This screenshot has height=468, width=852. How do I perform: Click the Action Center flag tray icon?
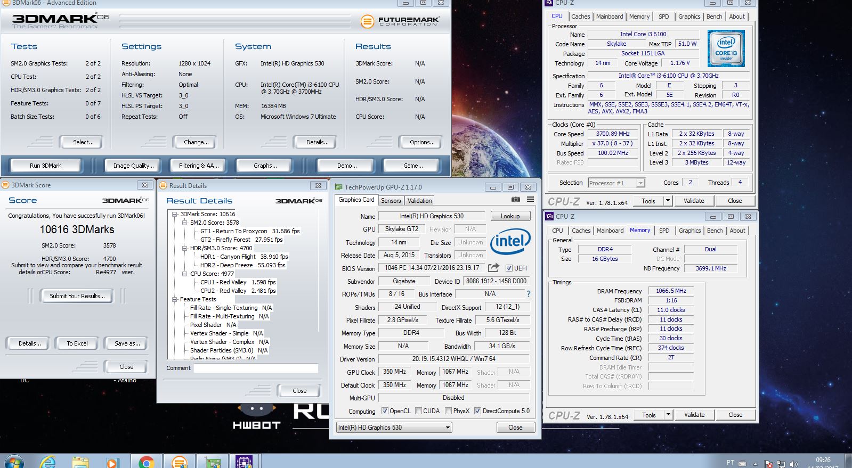tap(768, 464)
